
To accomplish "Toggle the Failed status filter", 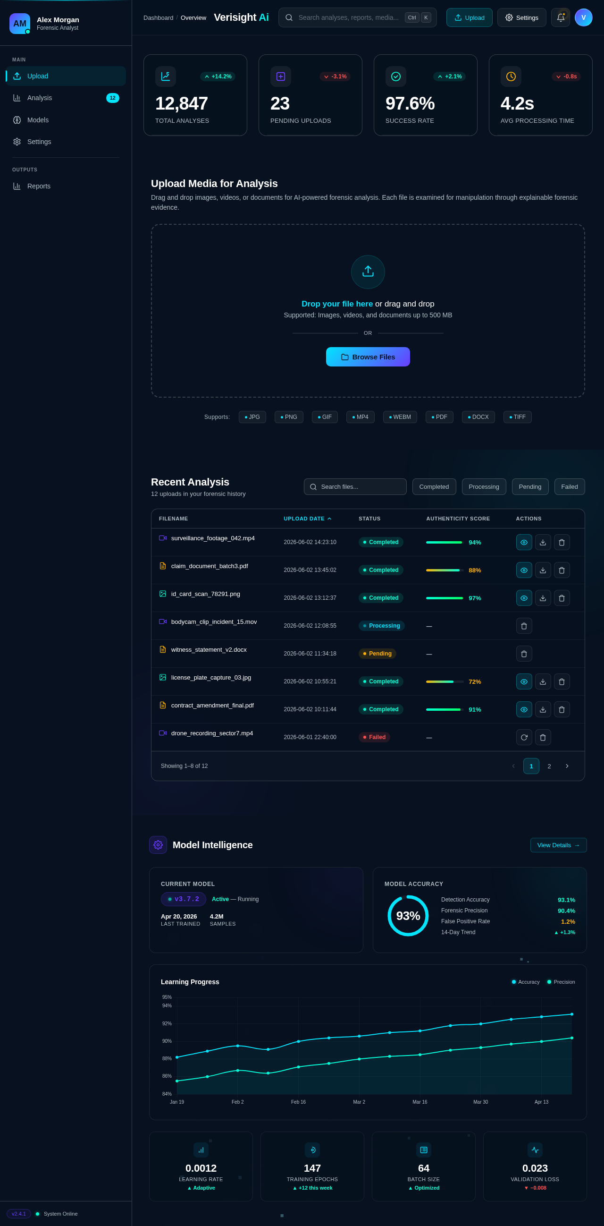I will pyautogui.click(x=569, y=486).
